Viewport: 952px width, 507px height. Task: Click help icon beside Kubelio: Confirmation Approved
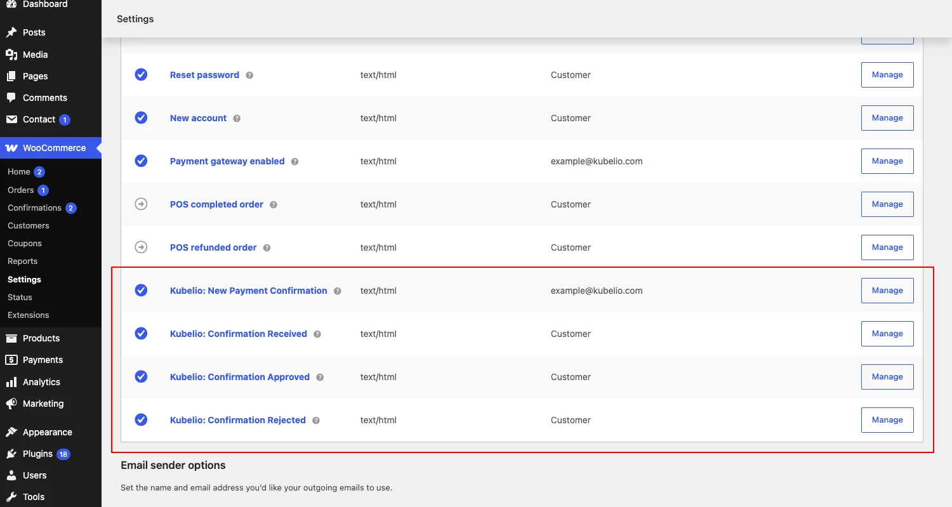click(x=320, y=377)
